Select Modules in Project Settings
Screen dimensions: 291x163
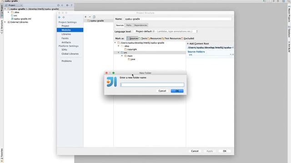pyautogui.click(x=70, y=30)
